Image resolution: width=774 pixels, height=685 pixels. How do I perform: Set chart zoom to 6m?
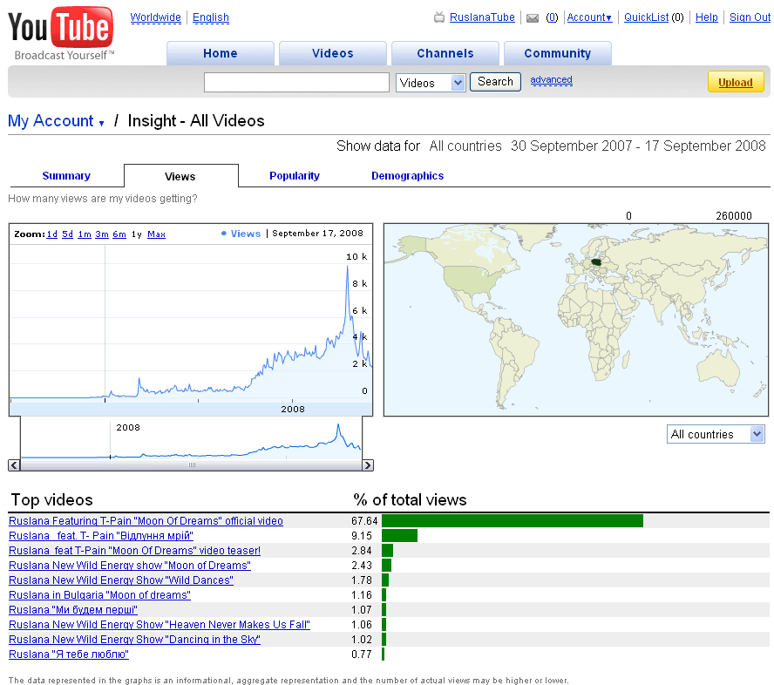[119, 234]
